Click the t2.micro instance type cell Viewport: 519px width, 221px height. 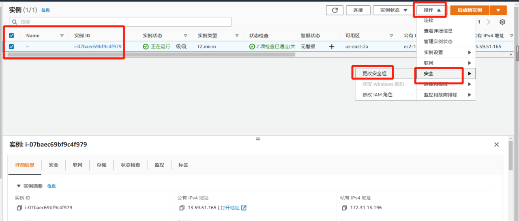coord(207,47)
